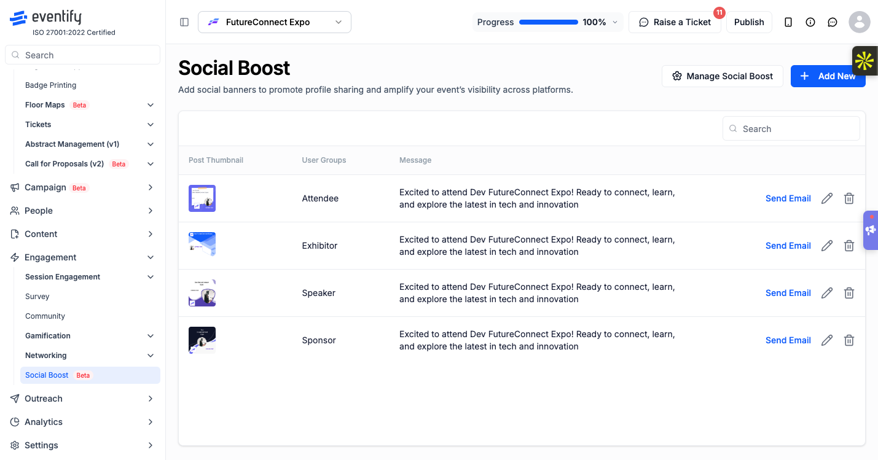
Task: Expand Call for Proposals (v2) chevron
Action: (151, 164)
